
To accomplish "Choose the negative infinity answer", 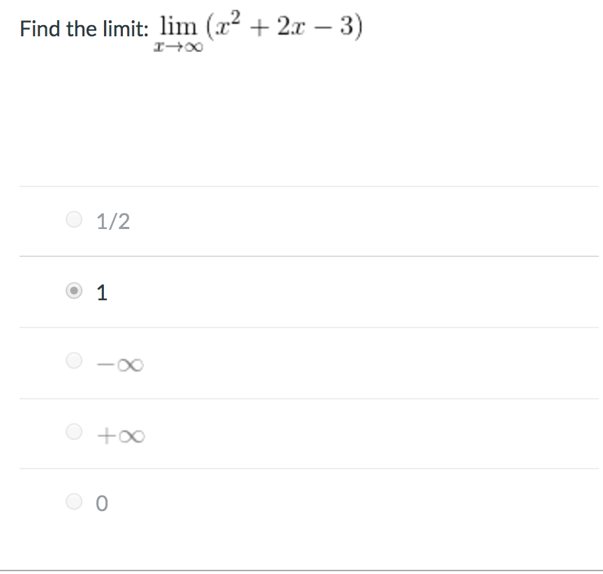I will coord(117,363).
